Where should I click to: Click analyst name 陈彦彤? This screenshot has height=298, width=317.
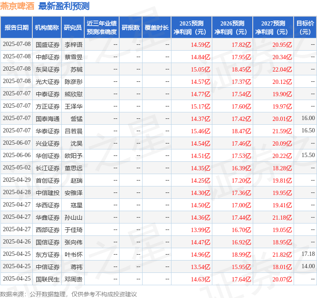pyautogui.click(x=74, y=82)
